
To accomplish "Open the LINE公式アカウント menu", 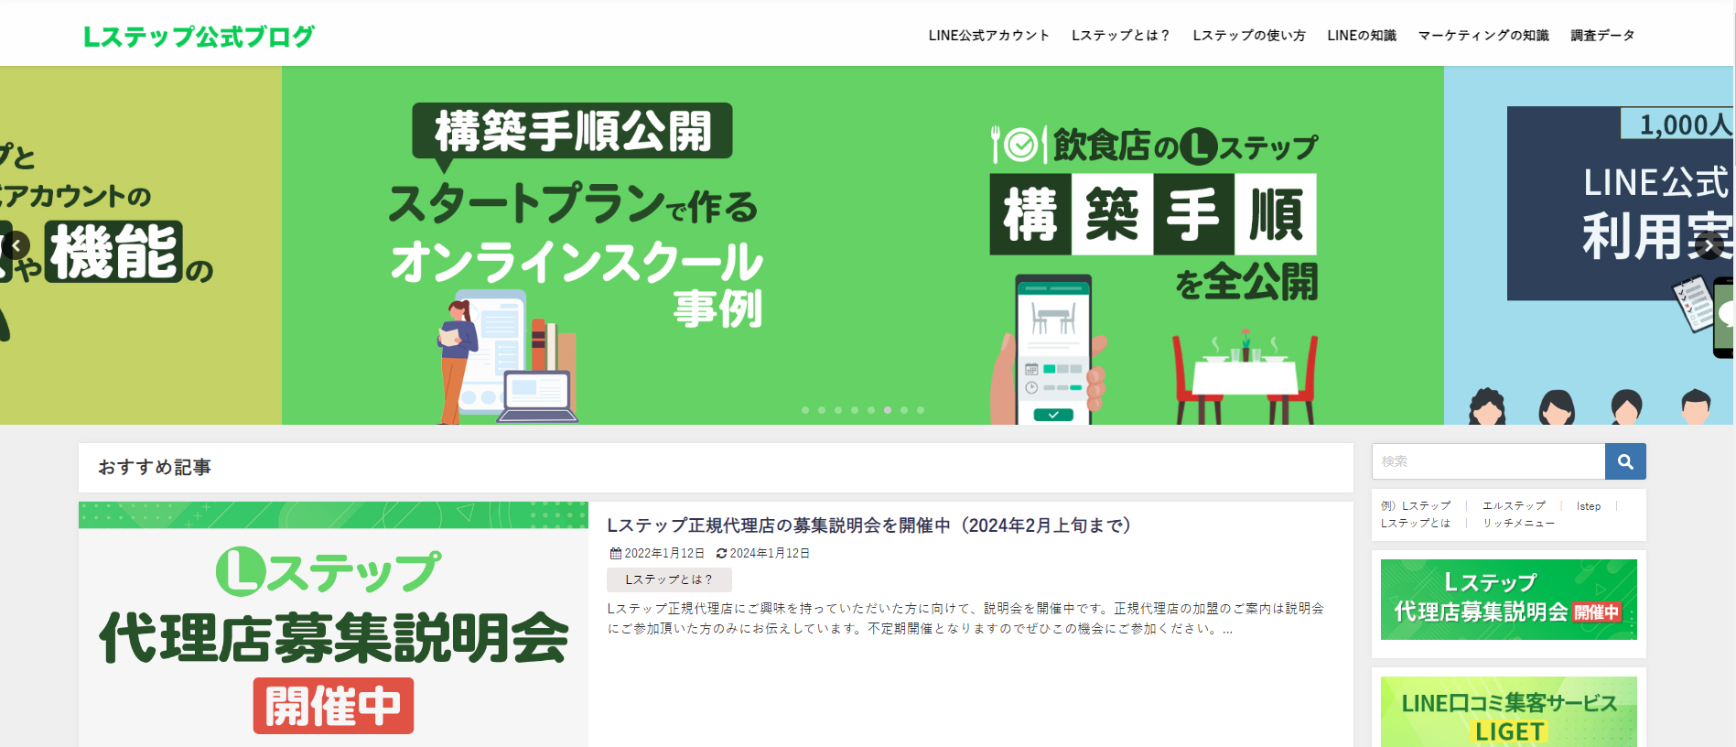I will pos(988,35).
